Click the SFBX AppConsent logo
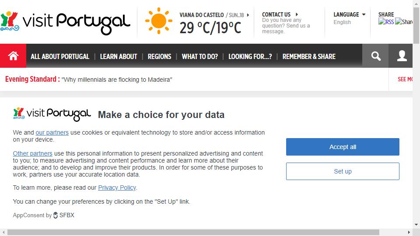This screenshot has height=236, width=420. [x=64, y=215]
